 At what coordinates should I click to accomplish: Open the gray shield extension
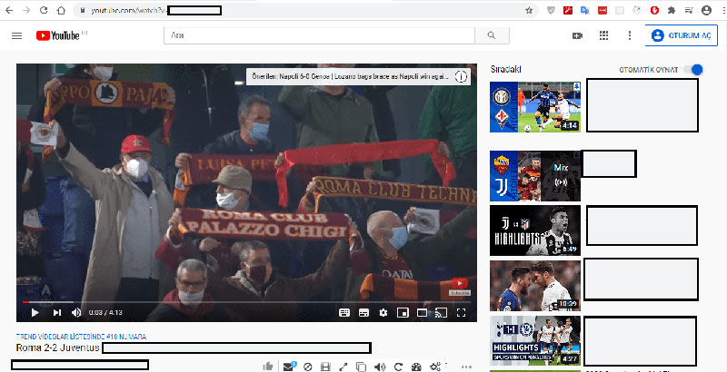coord(551,10)
